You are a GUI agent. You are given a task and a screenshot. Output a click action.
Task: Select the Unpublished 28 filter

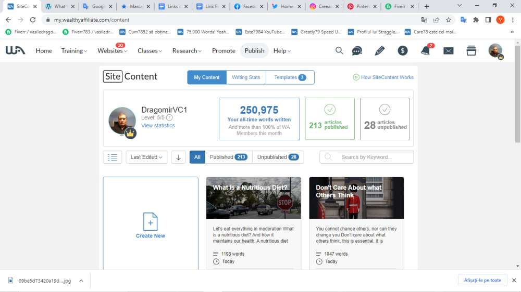278,157
